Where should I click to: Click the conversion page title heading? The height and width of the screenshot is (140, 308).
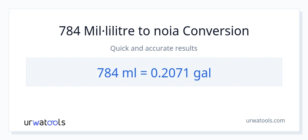click(x=154, y=31)
